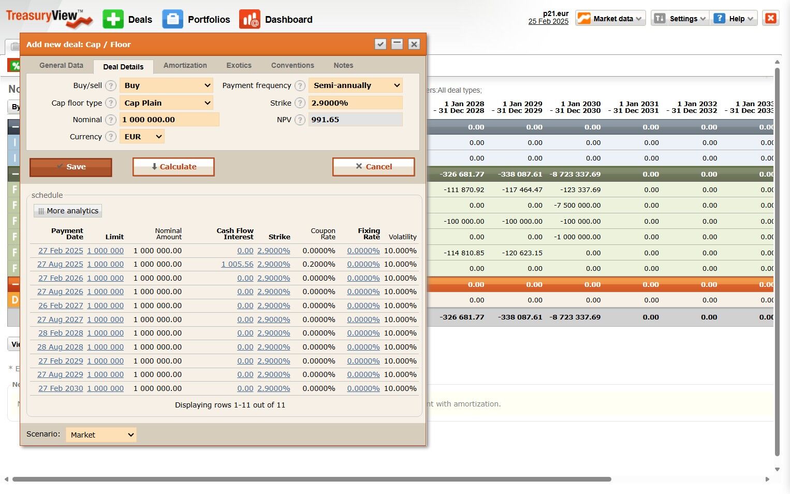
Task: Click the Calculate button
Action: 173,167
